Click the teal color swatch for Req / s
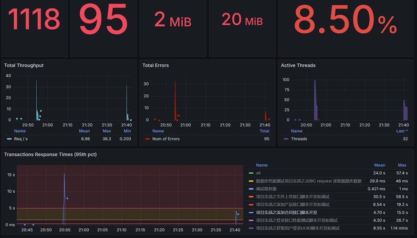This screenshot has width=417, height=238. click(9, 139)
